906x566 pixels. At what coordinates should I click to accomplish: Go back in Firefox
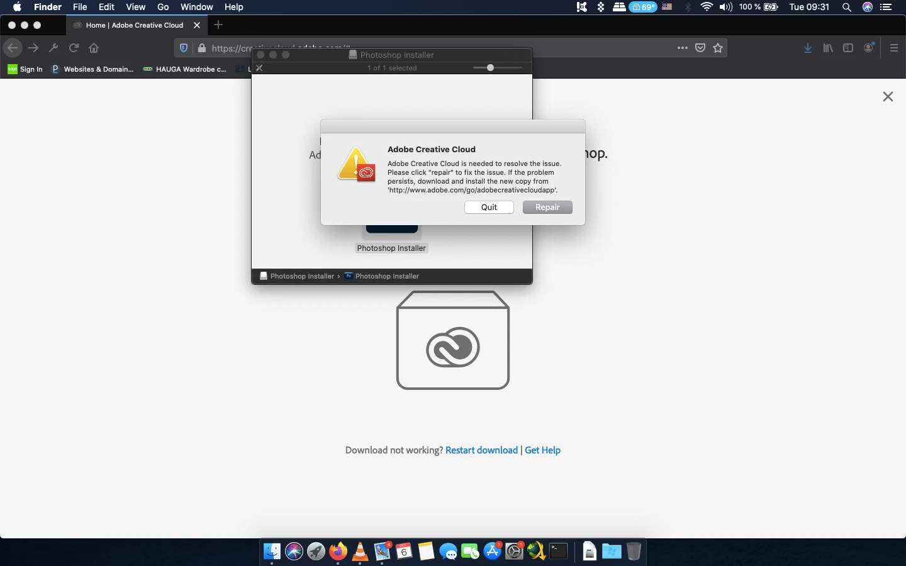point(13,48)
